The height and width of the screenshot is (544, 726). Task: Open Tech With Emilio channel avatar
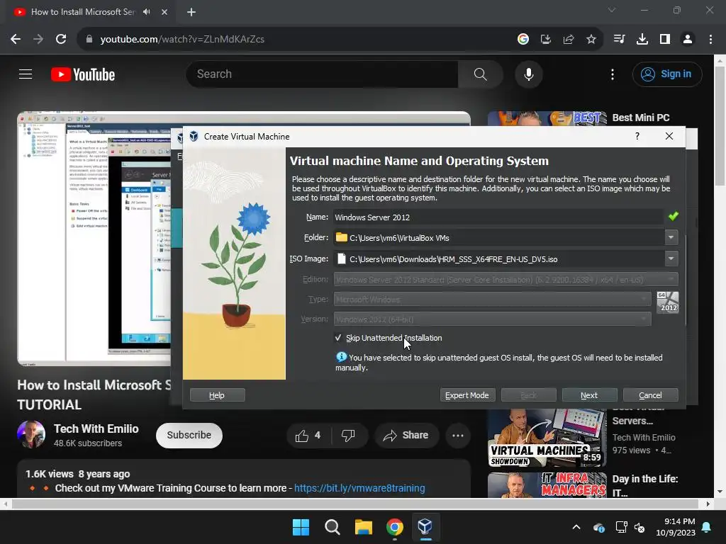point(31,434)
